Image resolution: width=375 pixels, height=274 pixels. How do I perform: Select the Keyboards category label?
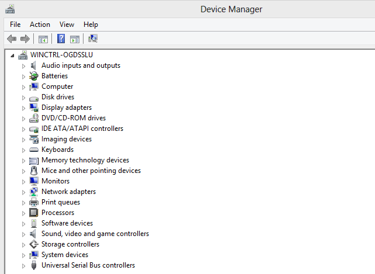[57, 150]
